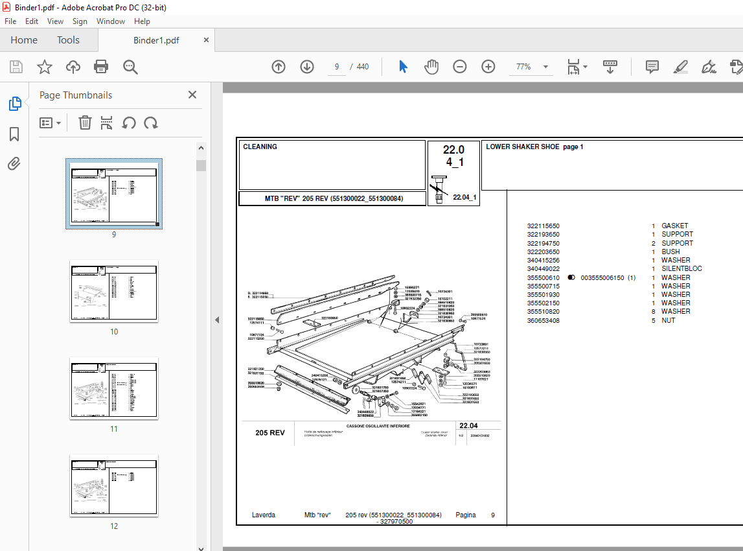Select page 10 thumbnail

[x=114, y=291]
